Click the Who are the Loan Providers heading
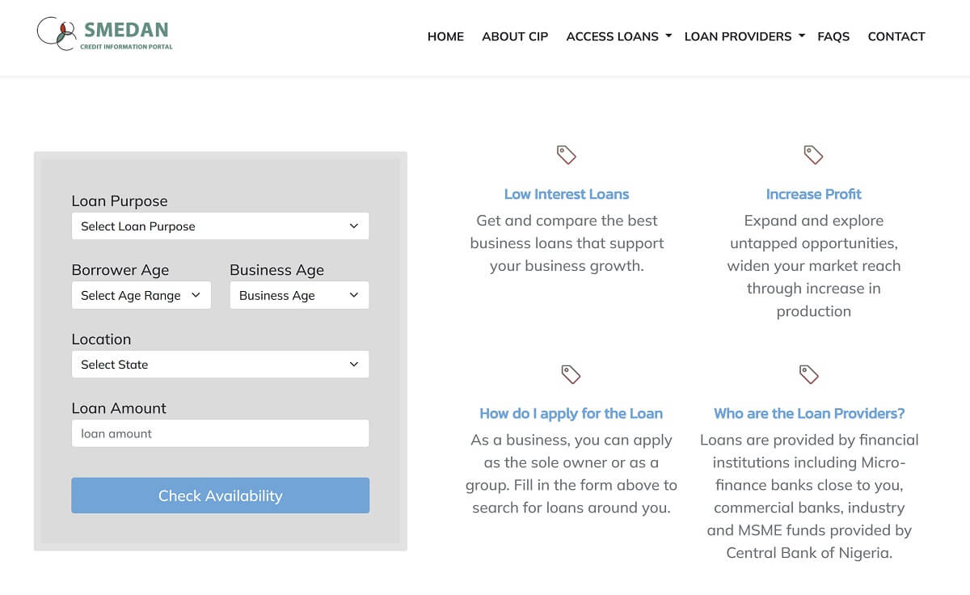The height and width of the screenshot is (595, 970). [x=809, y=414]
